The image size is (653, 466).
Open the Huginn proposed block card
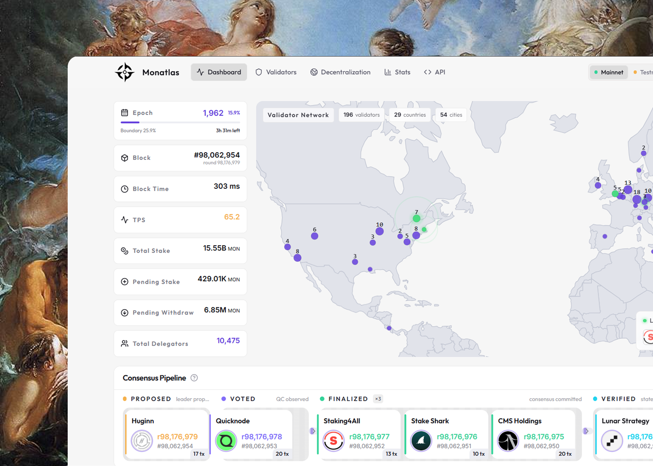click(x=166, y=434)
